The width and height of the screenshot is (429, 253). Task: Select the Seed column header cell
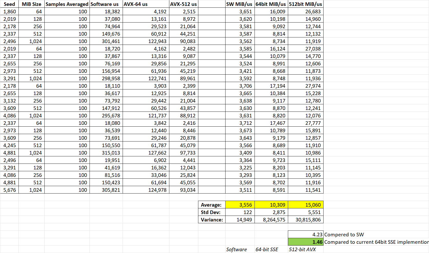[x=9, y=4]
